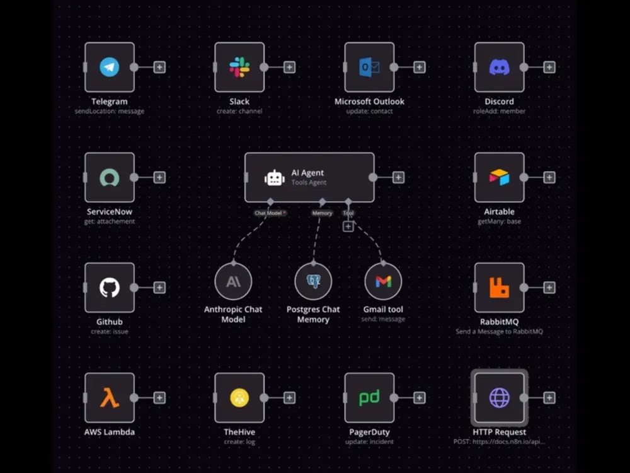Add a node after Airtable
Screen dimensions: 630x473
[549, 177]
